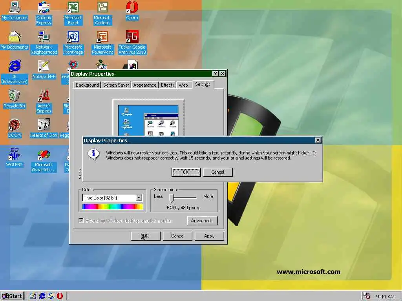Switch to the Screen Saver tab
Viewport: 402px width, 301px height.
point(116,85)
